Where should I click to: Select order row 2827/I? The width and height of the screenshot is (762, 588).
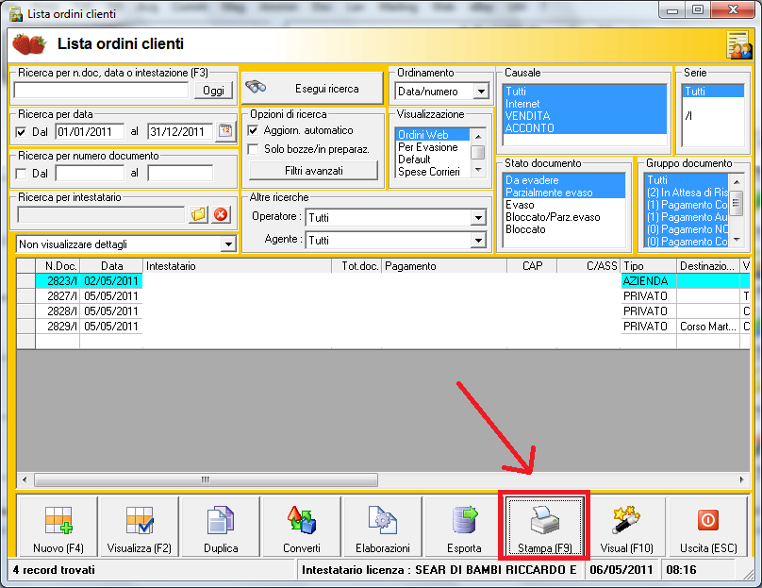point(384,296)
